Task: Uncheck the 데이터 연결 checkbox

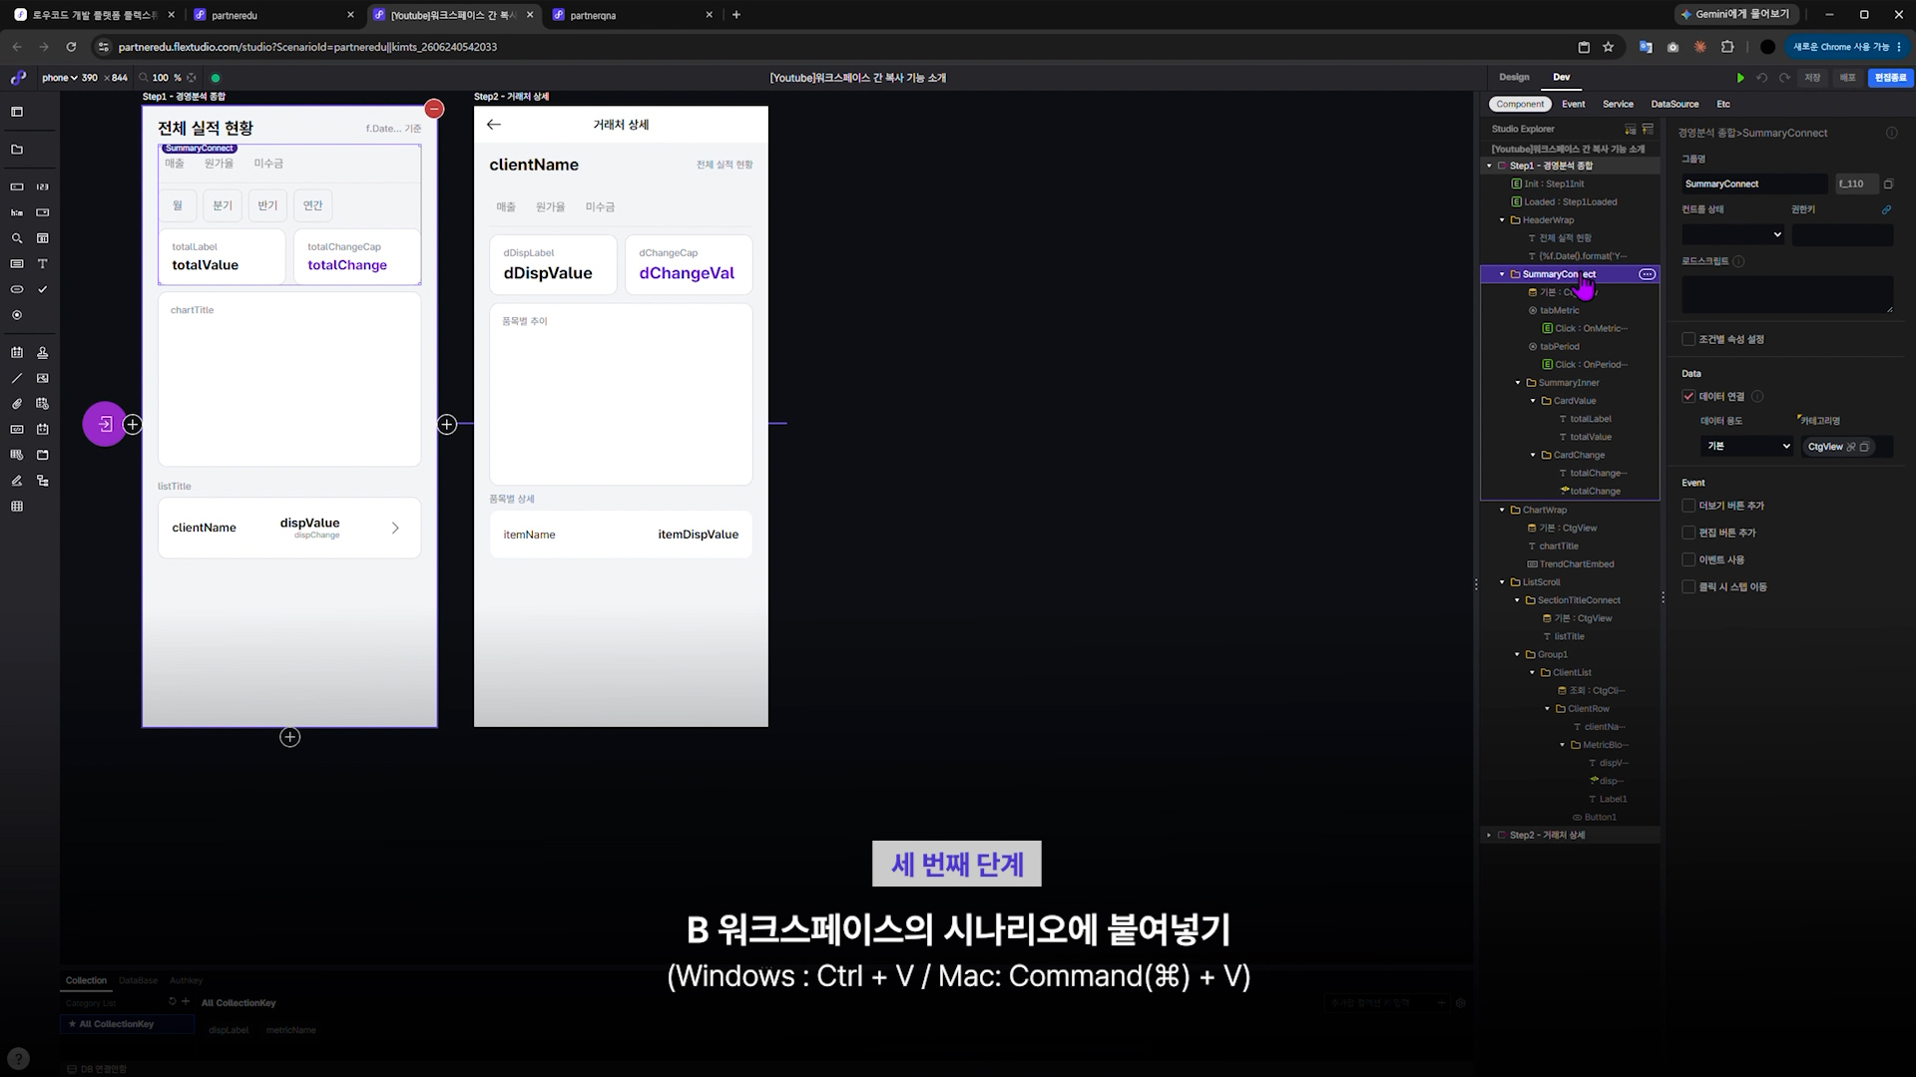Action: coord(1688,396)
